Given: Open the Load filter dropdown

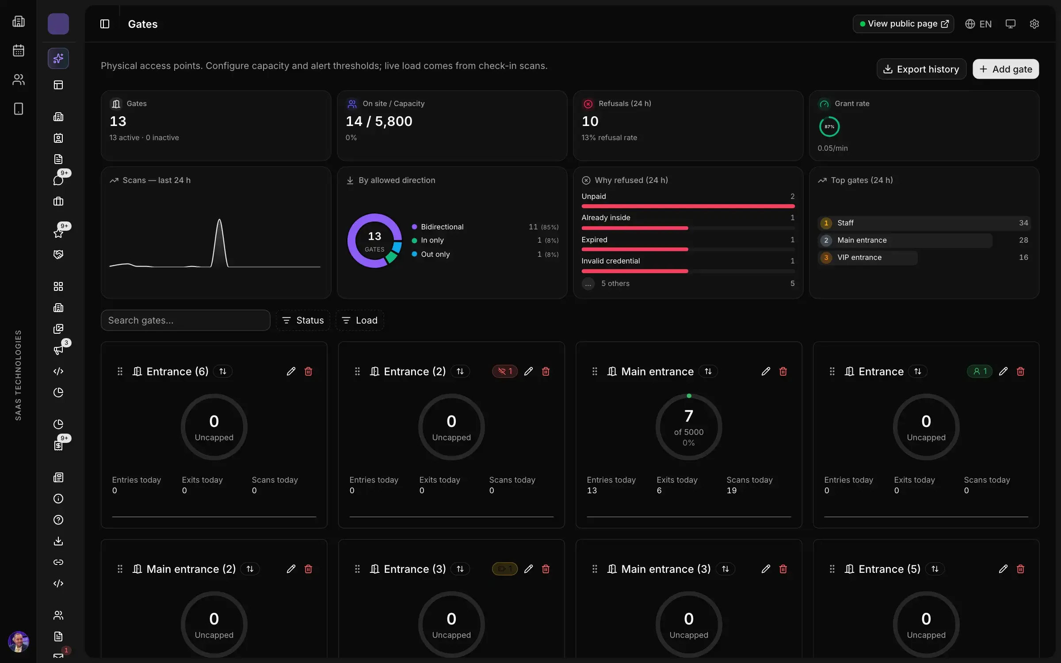Looking at the screenshot, I should point(360,320).
